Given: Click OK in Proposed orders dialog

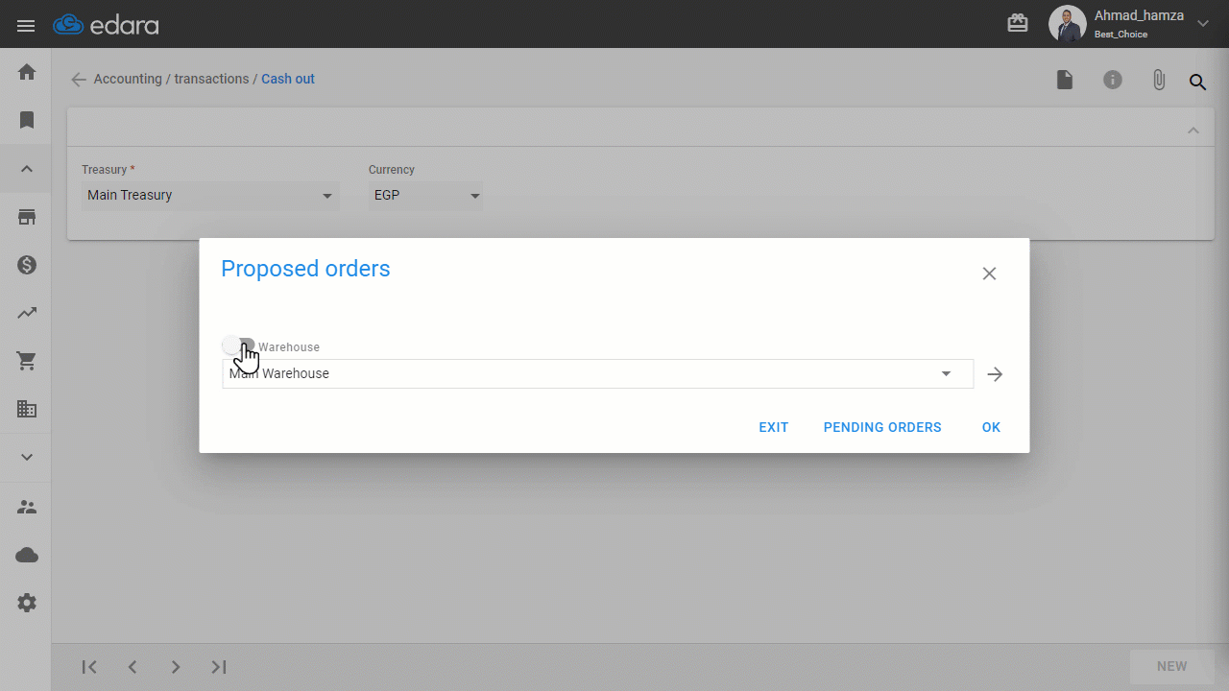Looking at the screenshot, I should click(991, 428).
